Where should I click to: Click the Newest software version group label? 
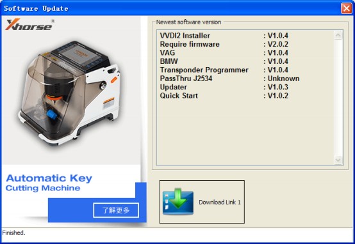pyautogui.click(x=188, y=22)
